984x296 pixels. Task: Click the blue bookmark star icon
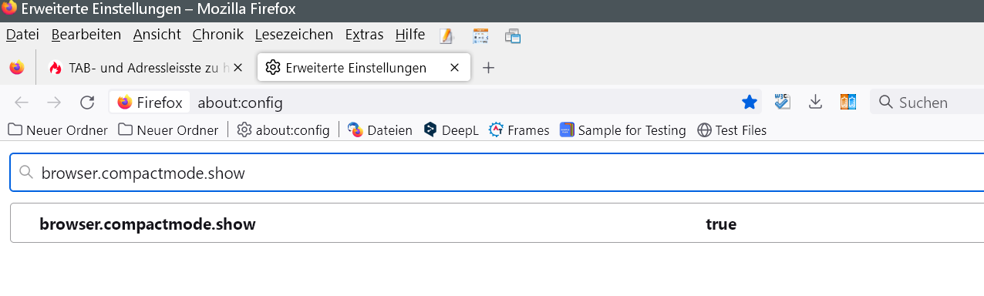pos(749,103)
